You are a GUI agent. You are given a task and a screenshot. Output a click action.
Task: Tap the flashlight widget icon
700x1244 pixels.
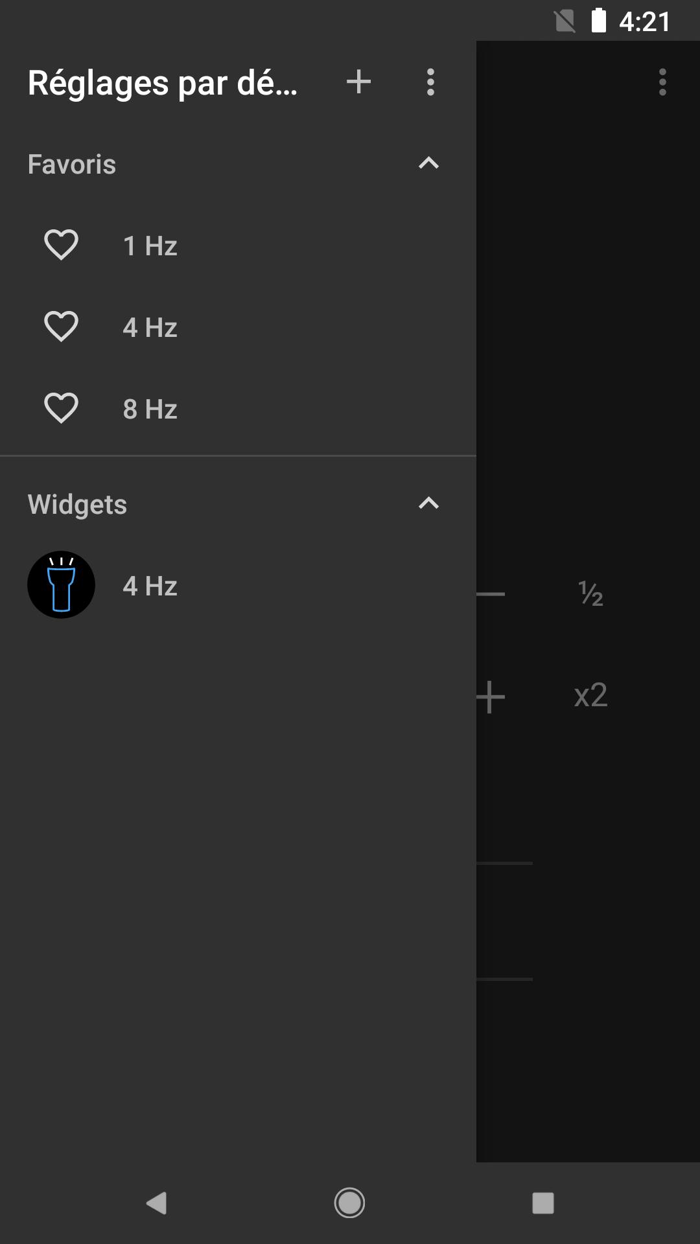[x=61, y=585]
